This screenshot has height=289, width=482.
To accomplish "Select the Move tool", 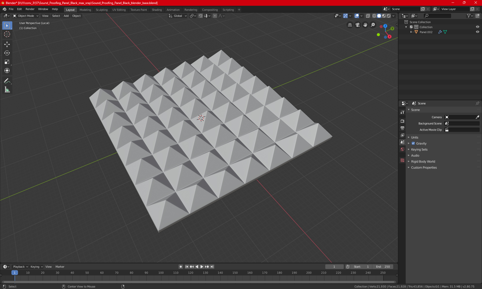I will (7, 44).
